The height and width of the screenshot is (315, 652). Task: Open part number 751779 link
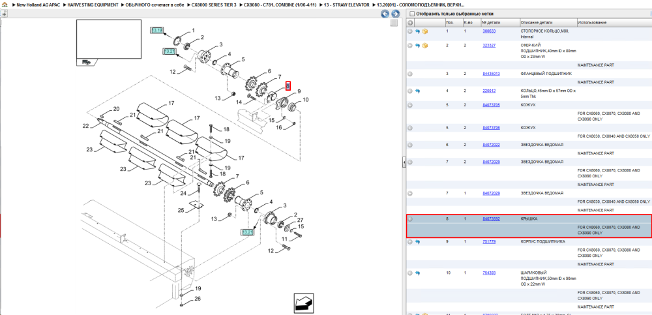pyautogui.click(x=489, y=241)
